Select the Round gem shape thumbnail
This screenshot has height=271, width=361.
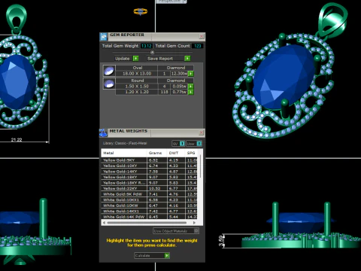coord(109,84)
